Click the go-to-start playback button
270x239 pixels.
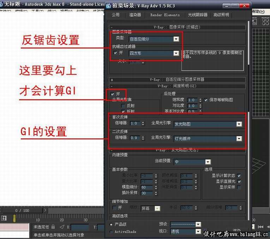click(260, 227)
